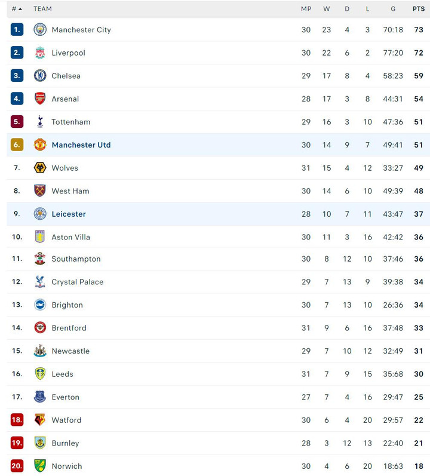Click the Arsenal crest icon

point(40,99)
